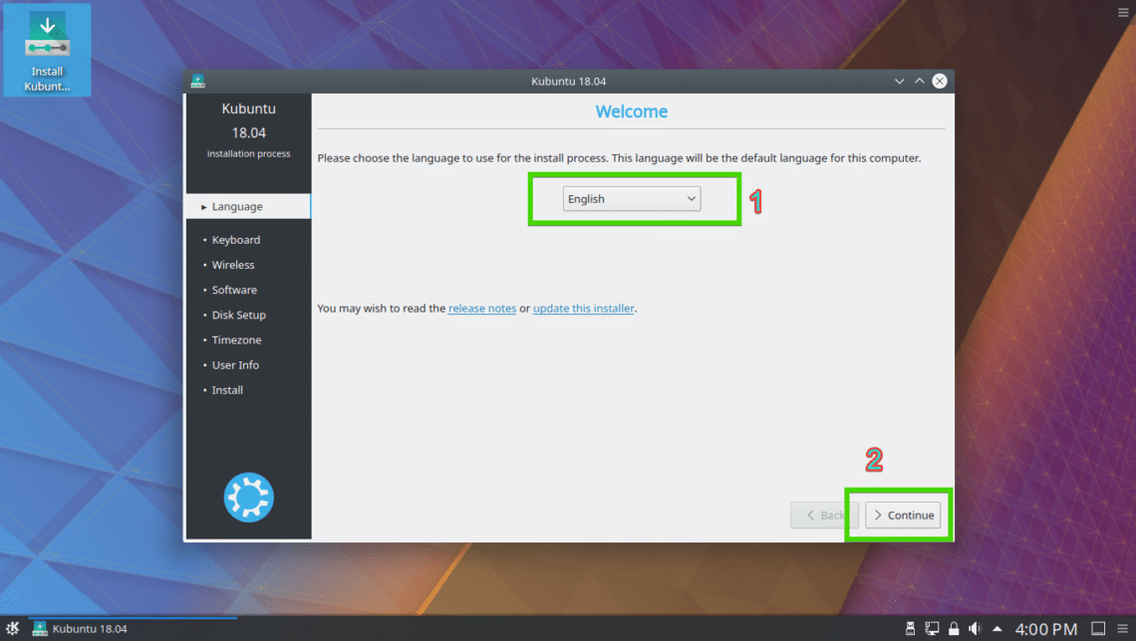Open the desktop toolbox hamburger menu
The image size is (1136, 641).
coord(1123,12)
